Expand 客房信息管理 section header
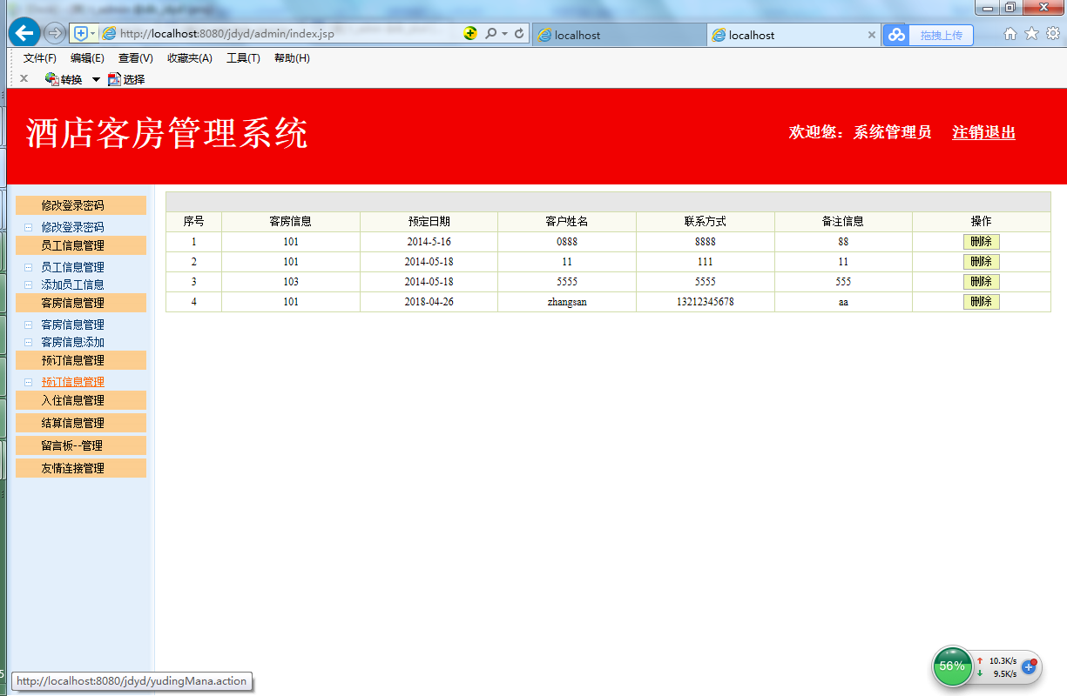 (x=81, y=303)
